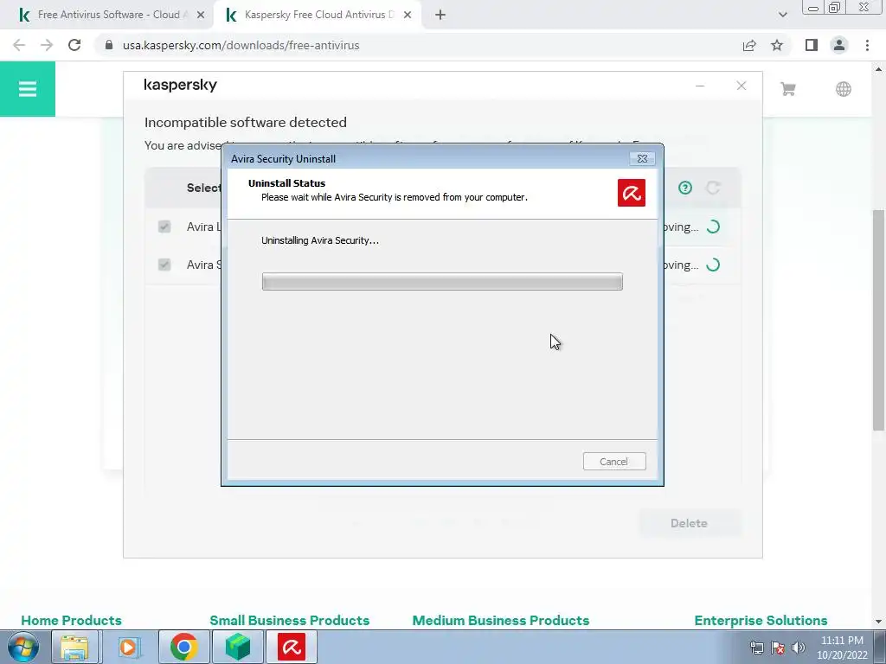Image resolution: width=886 pixels, height=664 pixels.
Task: Close the Kaspersky Free Cloud Antivirus tab
Action: pyautogui.click(x=408, y=16)
